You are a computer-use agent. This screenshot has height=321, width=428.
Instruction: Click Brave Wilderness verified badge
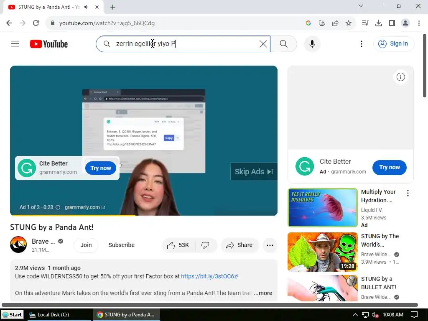point(61,241)
